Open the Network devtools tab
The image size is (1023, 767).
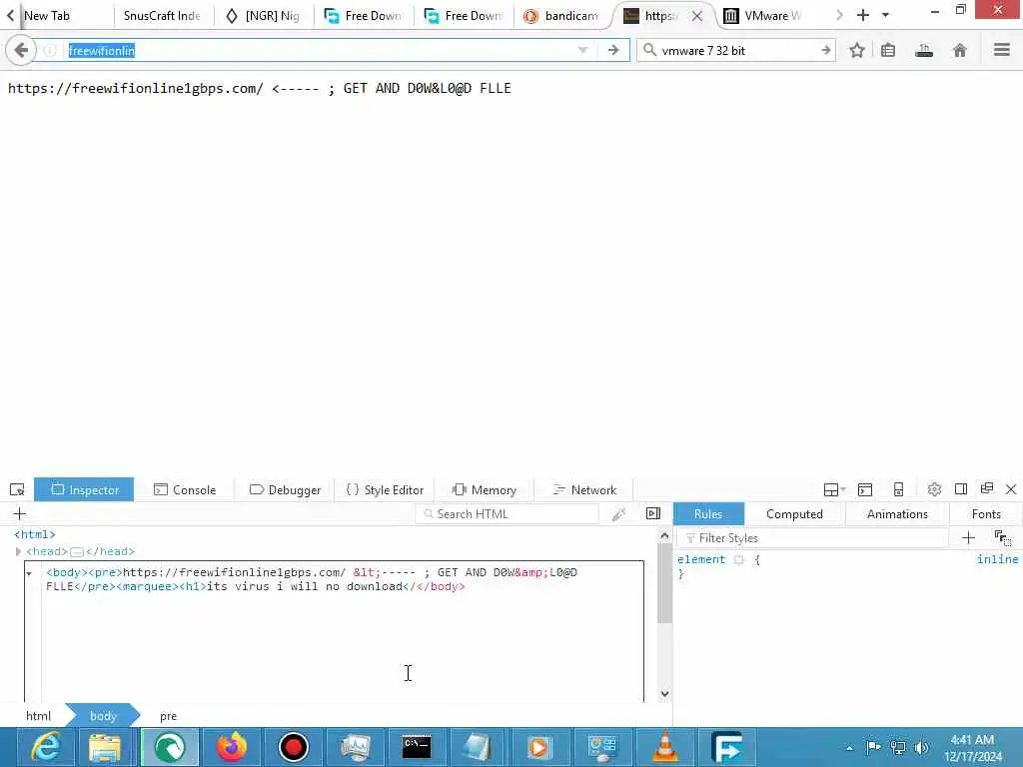pyautogui.click(x=584, y=489)
